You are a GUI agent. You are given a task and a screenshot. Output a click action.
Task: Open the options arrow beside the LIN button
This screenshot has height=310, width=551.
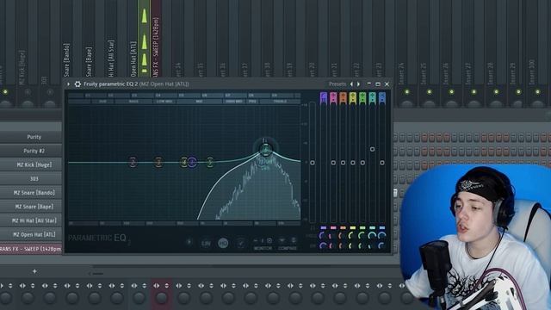pyautogui.click(x=189, y=242)
